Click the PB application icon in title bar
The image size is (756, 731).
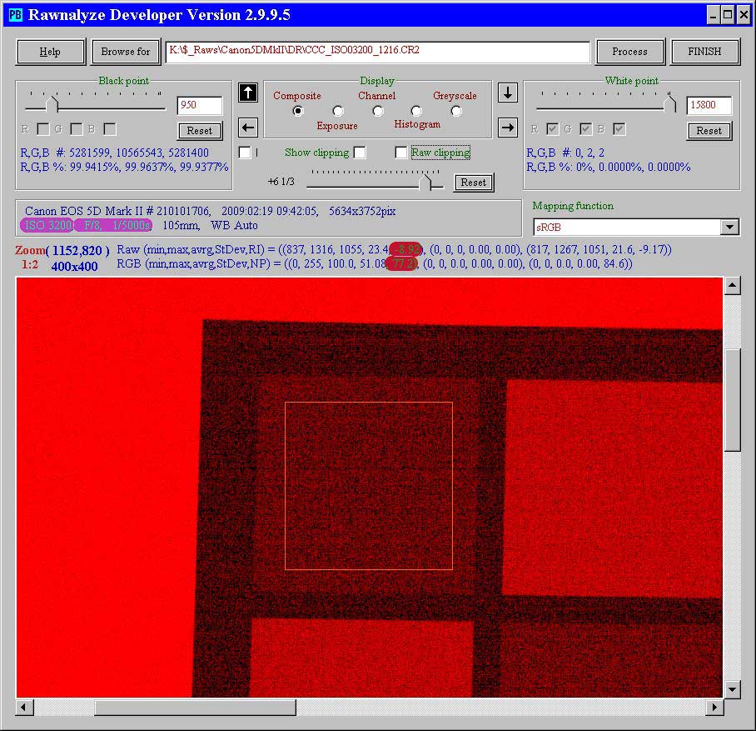tap(15, 15)
